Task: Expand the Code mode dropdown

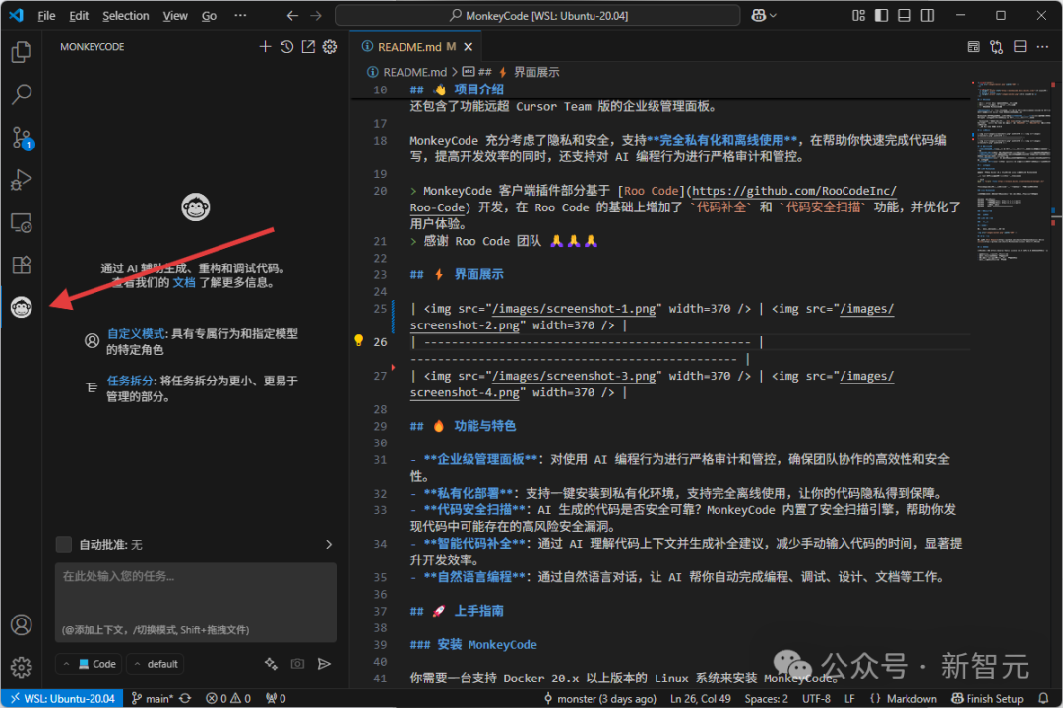Action: (x=89, y=664)
